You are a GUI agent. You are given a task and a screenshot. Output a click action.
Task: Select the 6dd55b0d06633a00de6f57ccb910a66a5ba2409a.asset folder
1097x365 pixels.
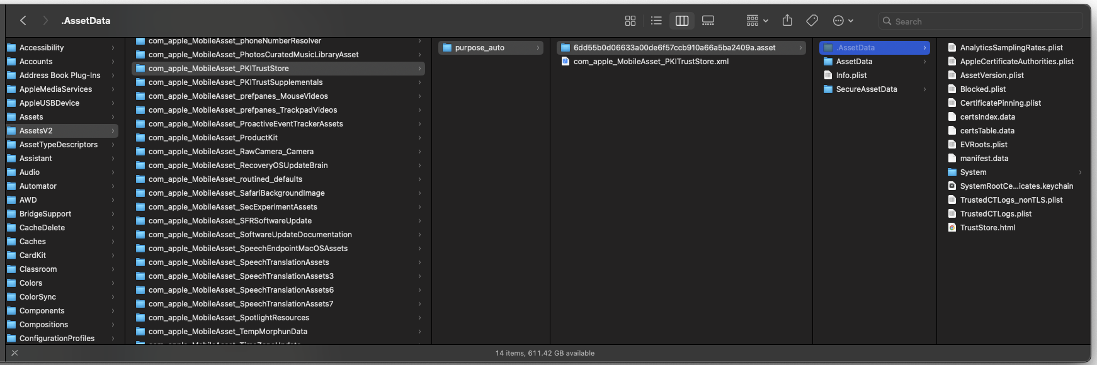click(681, 48)
